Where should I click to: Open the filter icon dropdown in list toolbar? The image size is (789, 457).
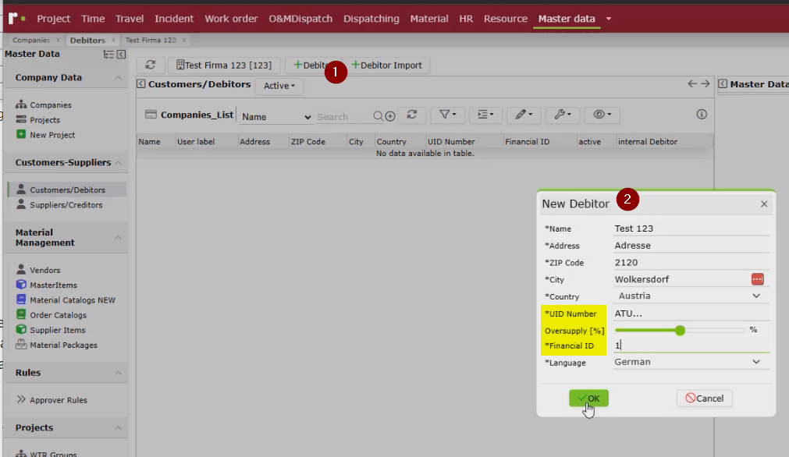[448, 115]
